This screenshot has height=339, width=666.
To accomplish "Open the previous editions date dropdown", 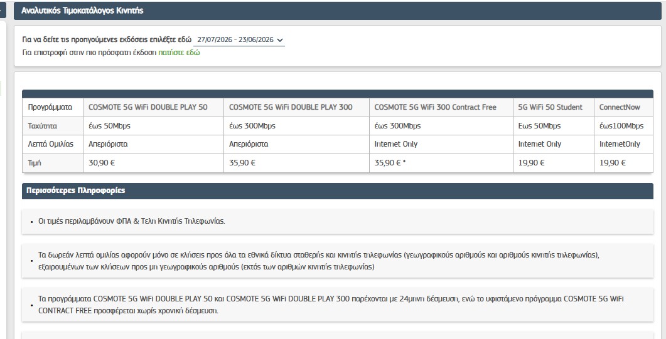I will coord(239,40).
